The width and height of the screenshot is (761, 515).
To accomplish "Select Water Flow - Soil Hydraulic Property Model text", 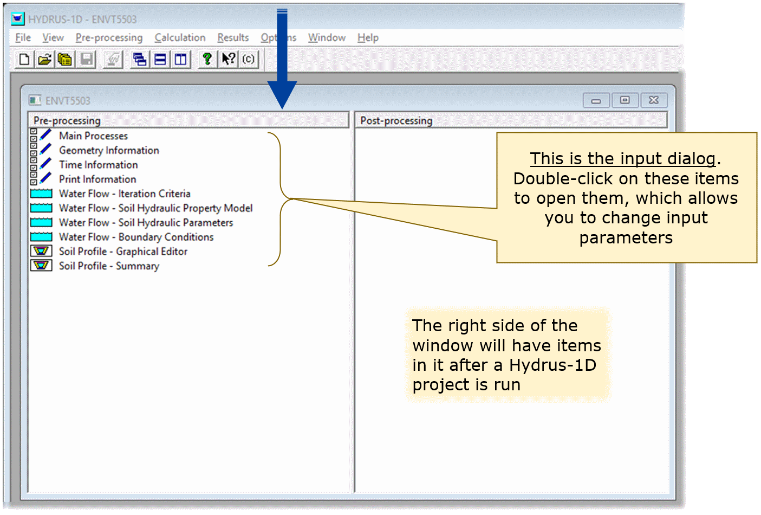I will pyautogui.click(x=155, y=208).
